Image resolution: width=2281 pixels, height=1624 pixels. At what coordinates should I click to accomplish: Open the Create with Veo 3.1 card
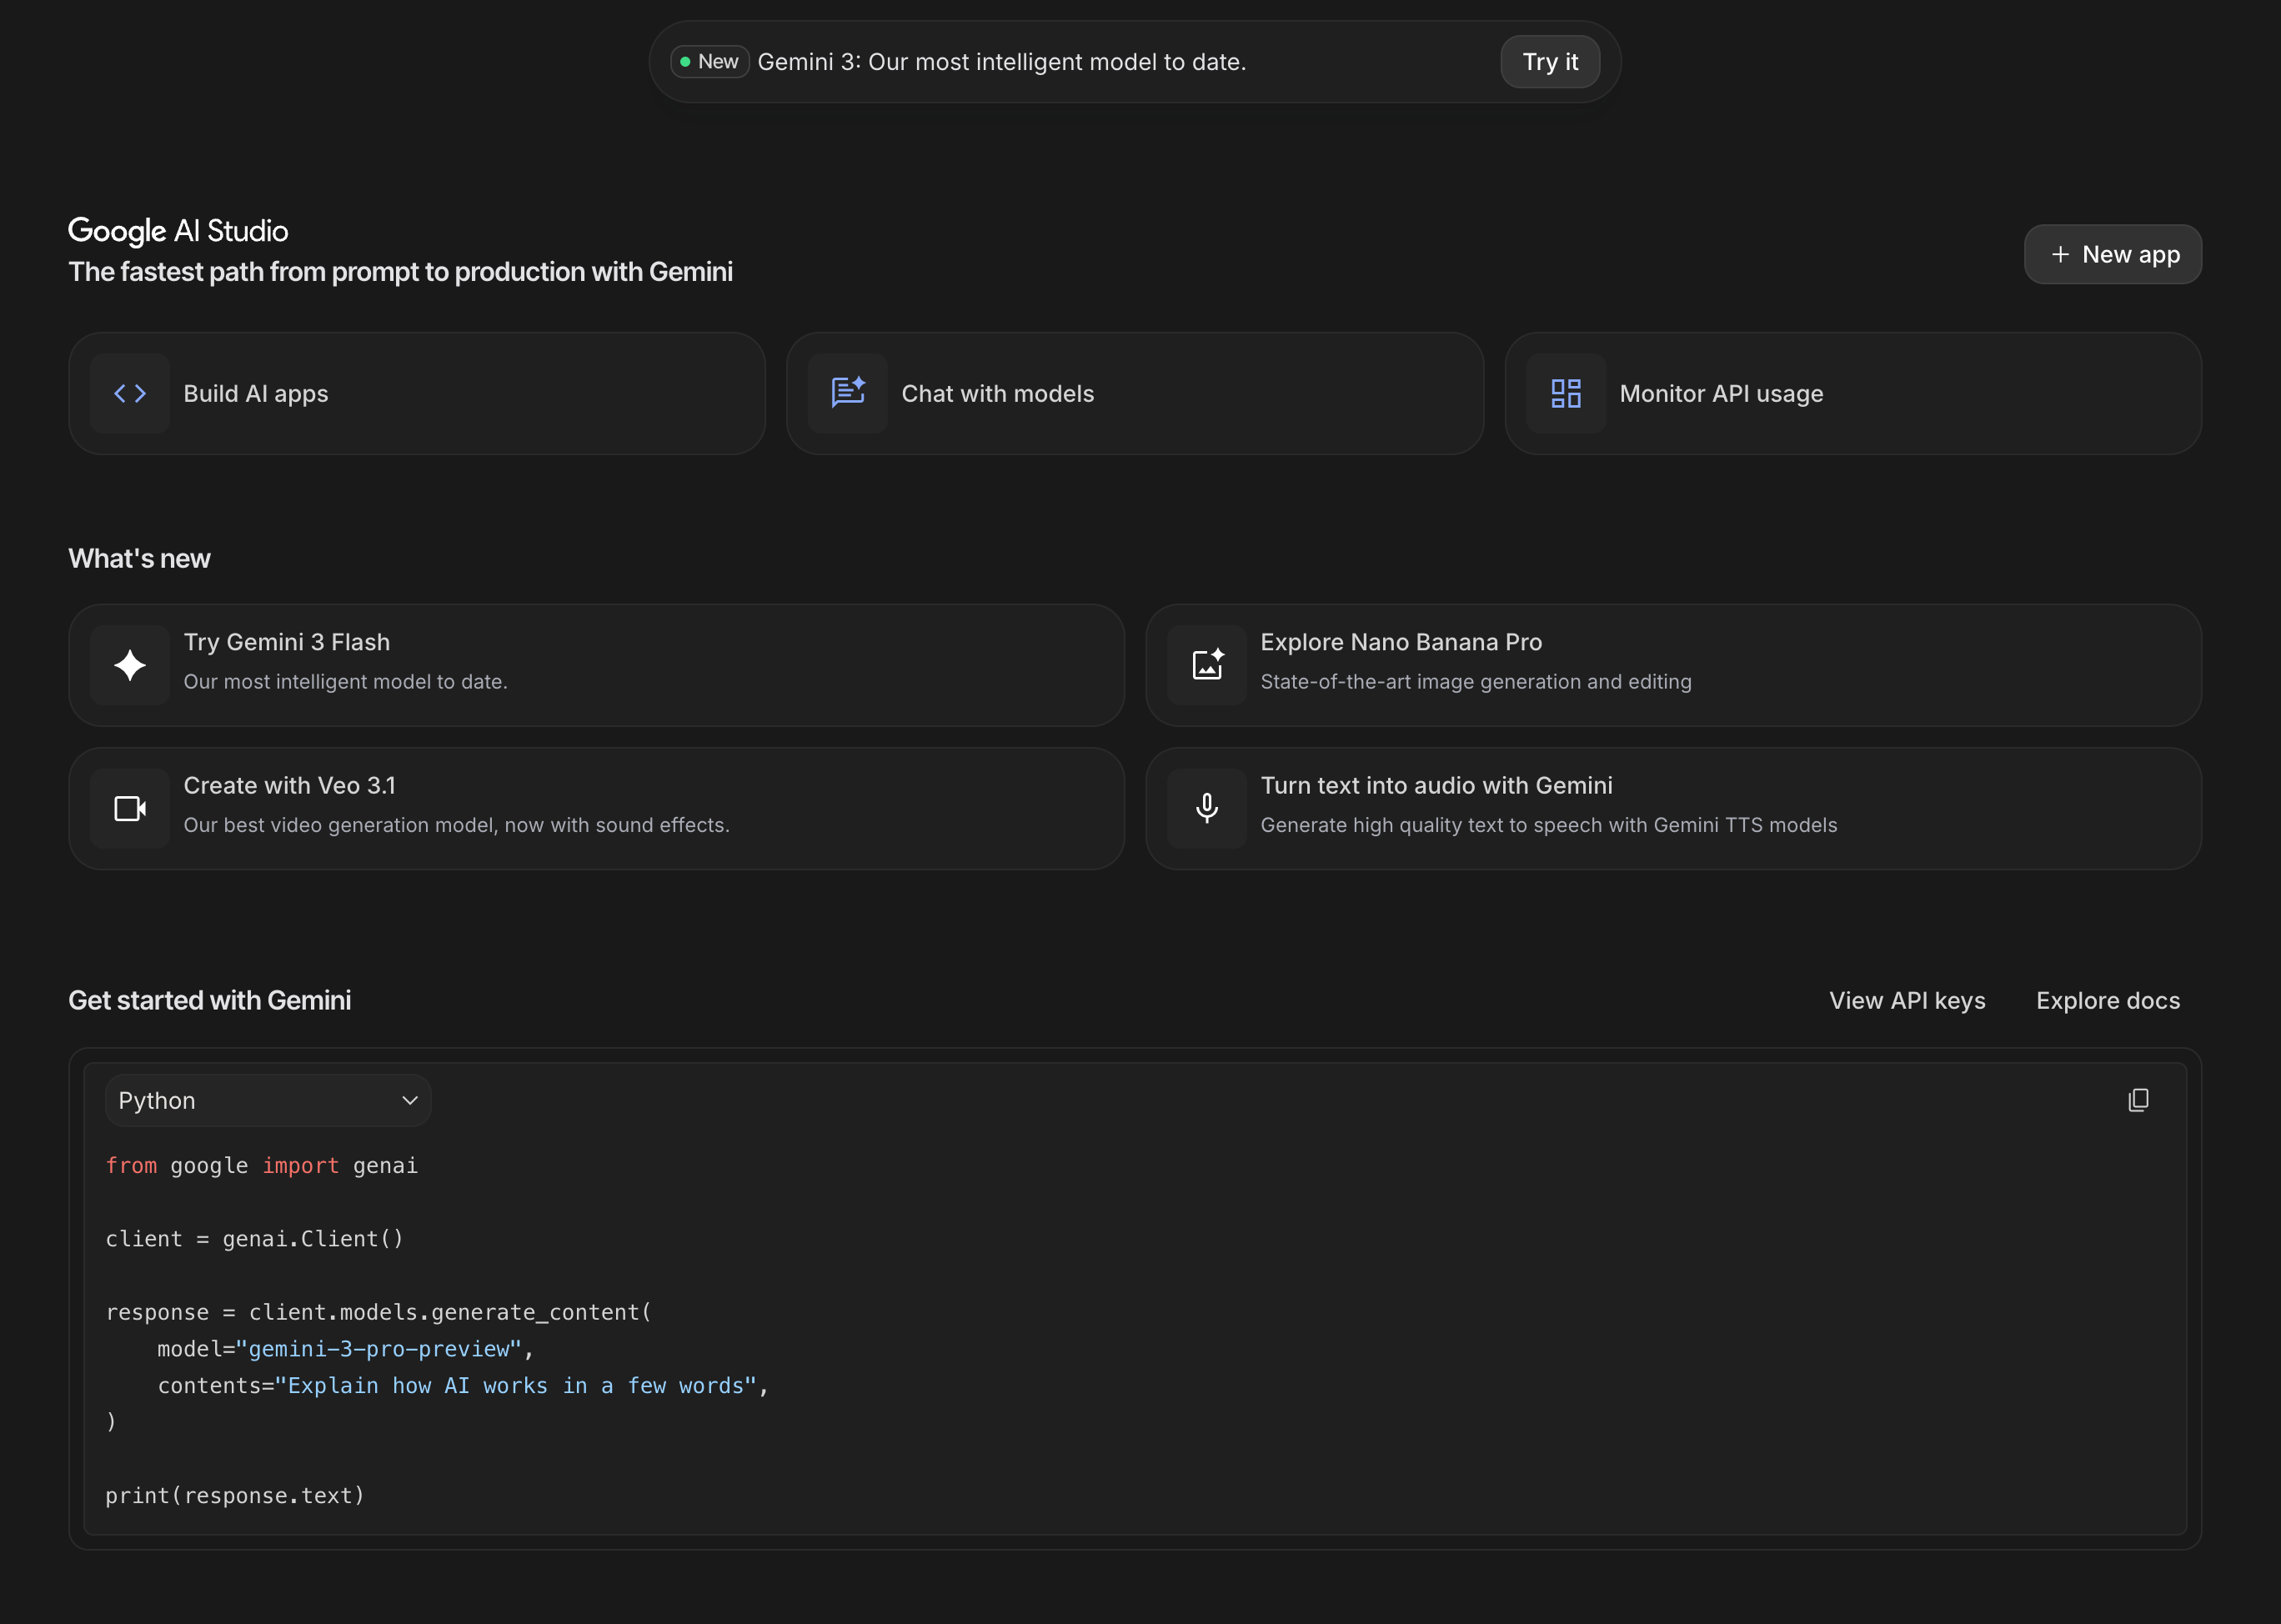(x=595, y=808)
